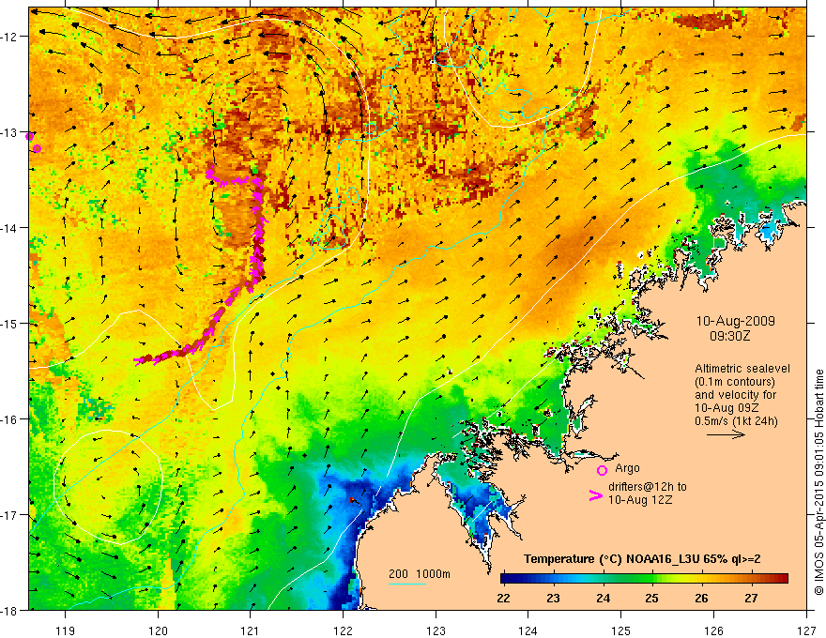
Task: Click the latitude axis label '-15'
Action: point(9,323)
